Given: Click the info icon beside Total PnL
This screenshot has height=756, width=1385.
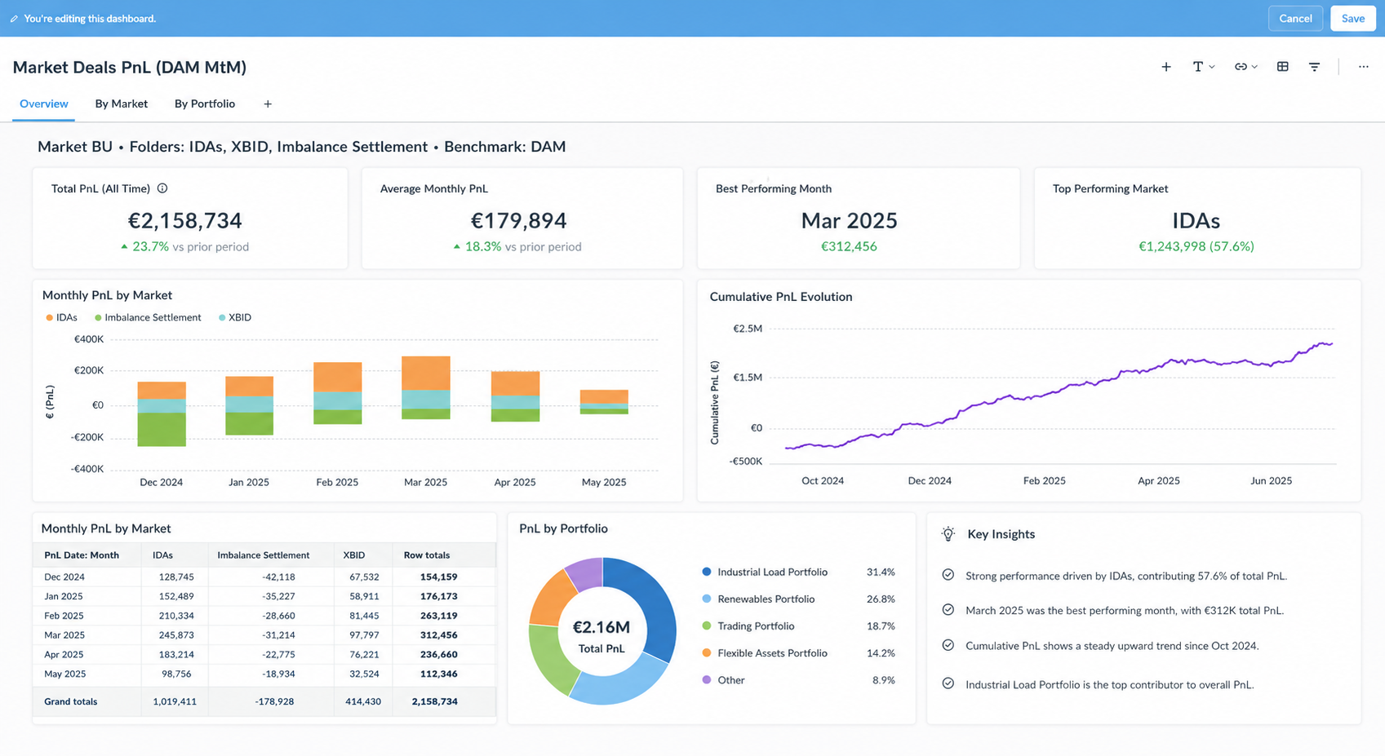Looking at the screenshot, I should [162, 188].
